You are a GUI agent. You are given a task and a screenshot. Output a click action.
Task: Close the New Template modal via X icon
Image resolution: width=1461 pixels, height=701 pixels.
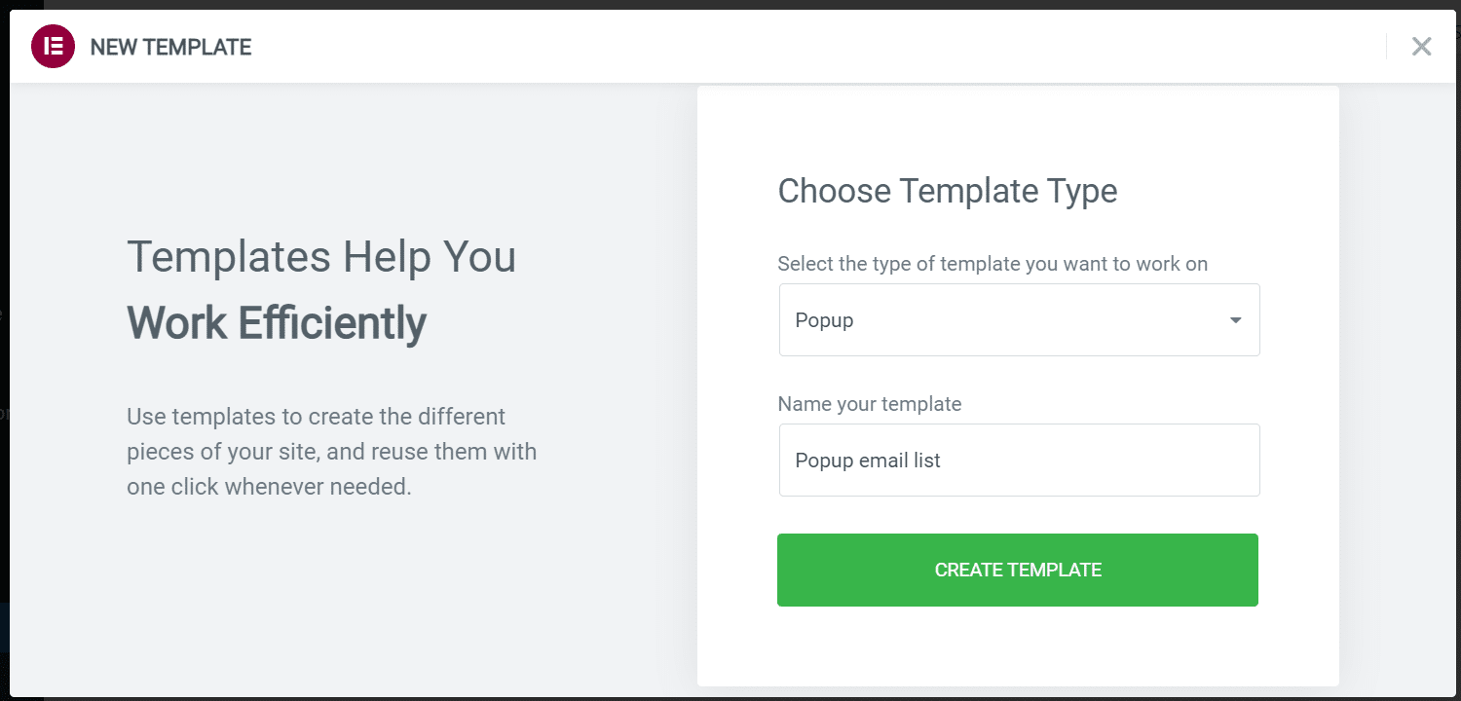(1421, 46)
